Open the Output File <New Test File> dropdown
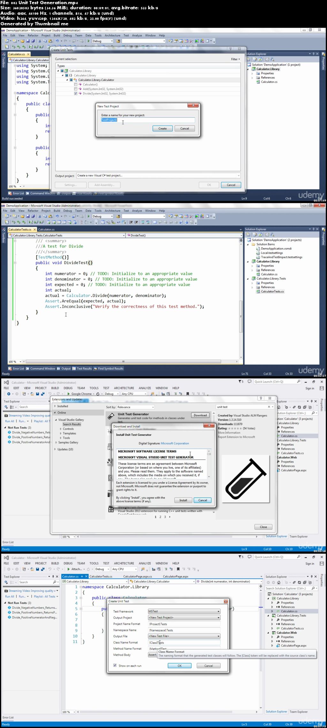The width and height of the screenshot is (327, 728). click(184, 636)
